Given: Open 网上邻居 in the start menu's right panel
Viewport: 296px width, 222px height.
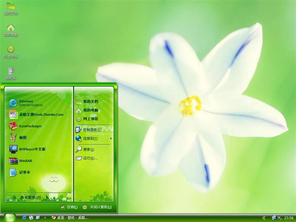Looking at the screenshot, I should (87, 119).
